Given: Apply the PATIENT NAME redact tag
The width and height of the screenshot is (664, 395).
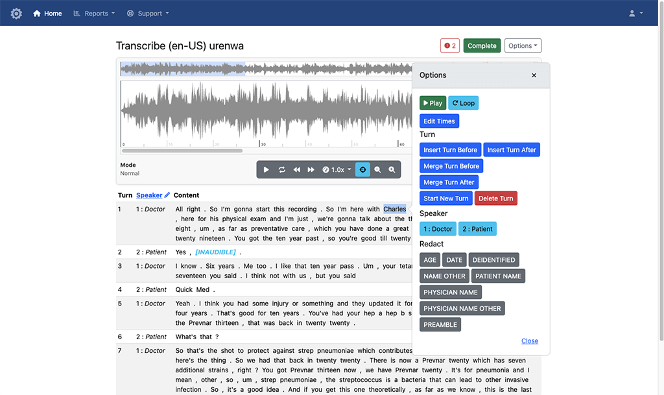Looking at the screenshot, I should click(498, 276).
